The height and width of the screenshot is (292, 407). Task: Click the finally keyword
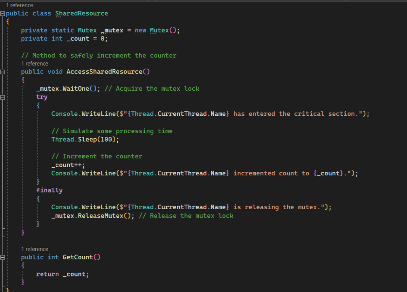[x=49, y=190]
